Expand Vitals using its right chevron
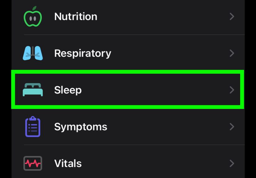The image size is (256, 178). [x=232, y=163]
